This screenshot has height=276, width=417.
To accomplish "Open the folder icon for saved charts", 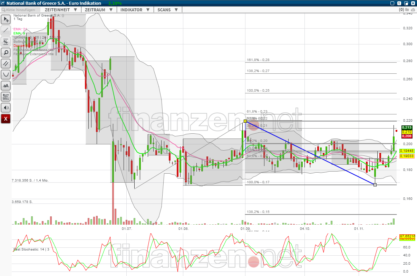I will click(x=407, y=10).
